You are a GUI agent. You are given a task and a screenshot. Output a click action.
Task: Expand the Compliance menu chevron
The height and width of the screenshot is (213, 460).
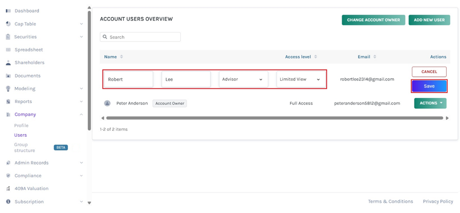click(81, 175)
